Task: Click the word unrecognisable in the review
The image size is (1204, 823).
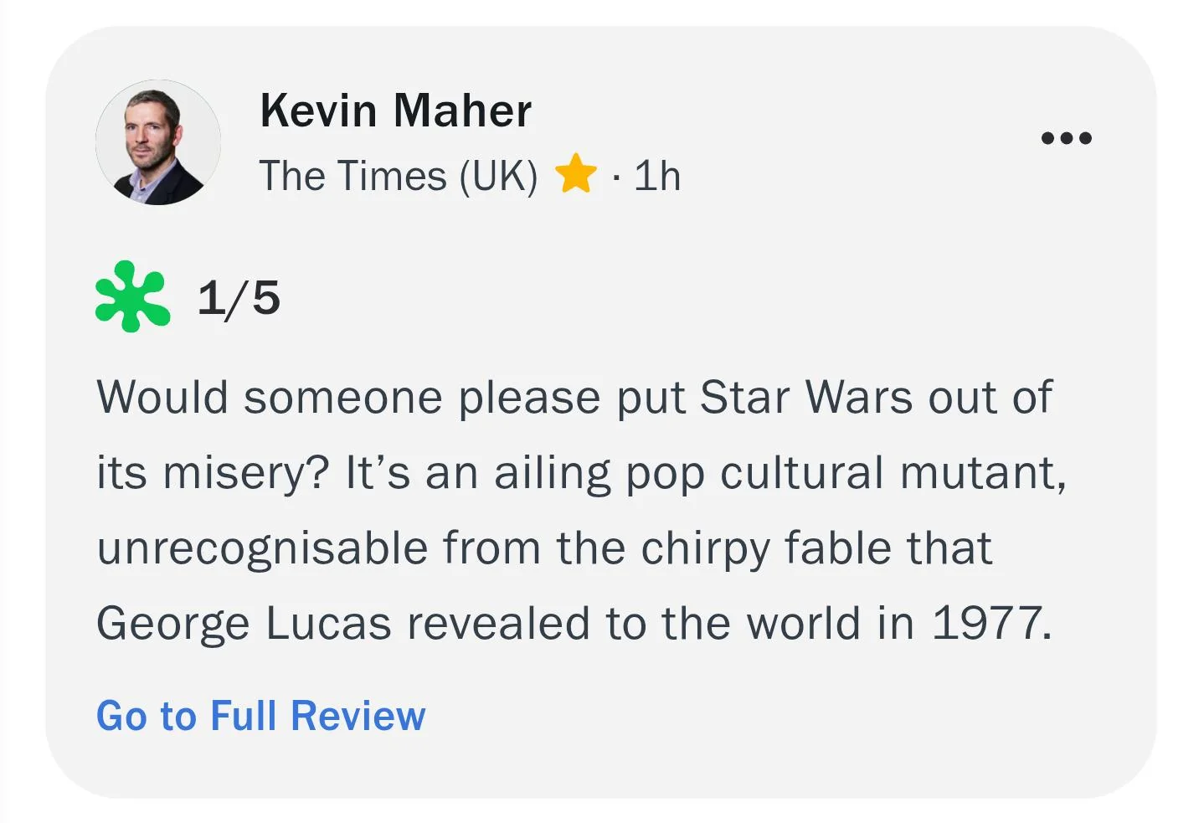Action: click(262, 550)
